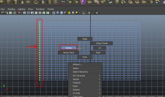Open the Renderer panel menu
Screen dimensions: 165x97
coord(40,9)
